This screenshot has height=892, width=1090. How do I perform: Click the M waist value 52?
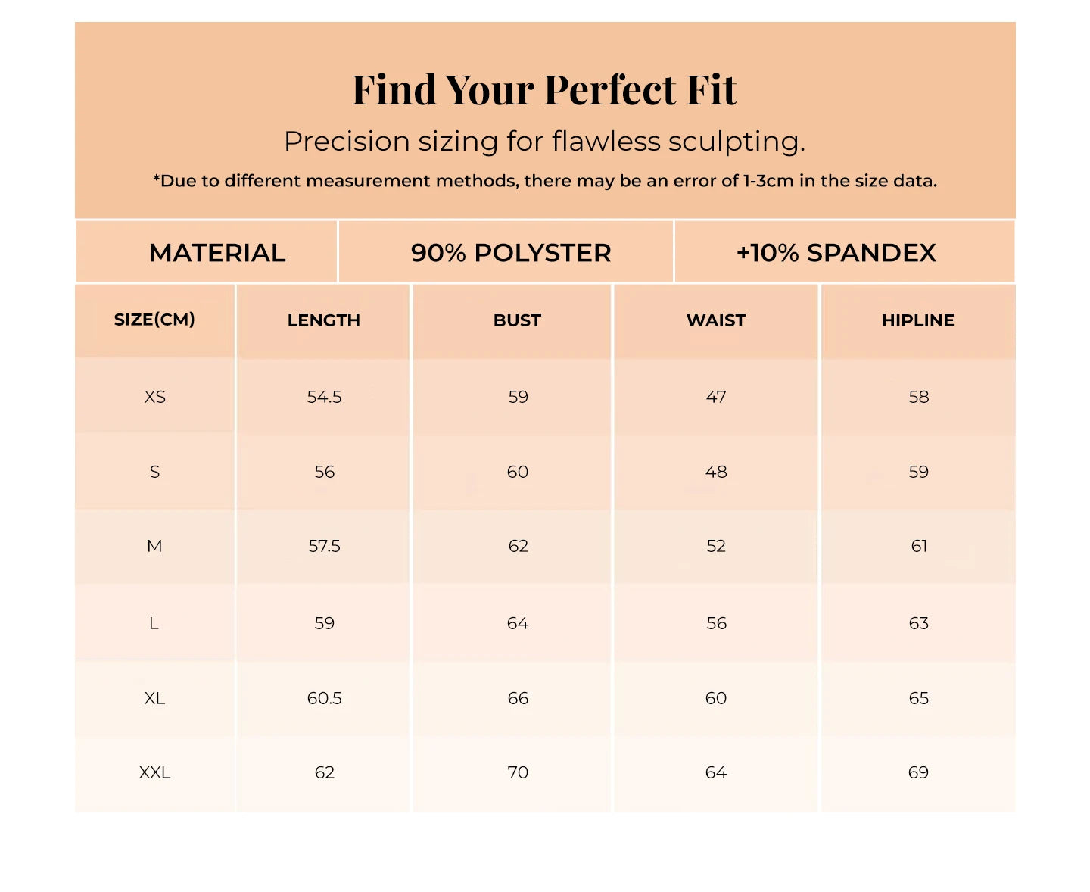point(716,546)
